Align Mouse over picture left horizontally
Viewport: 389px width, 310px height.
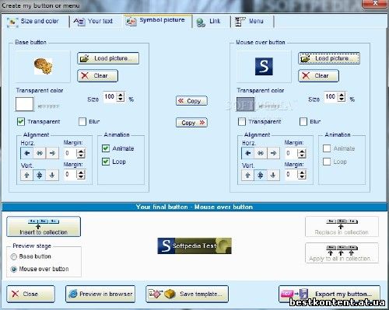pyautogui.click(x=248, y=153)
